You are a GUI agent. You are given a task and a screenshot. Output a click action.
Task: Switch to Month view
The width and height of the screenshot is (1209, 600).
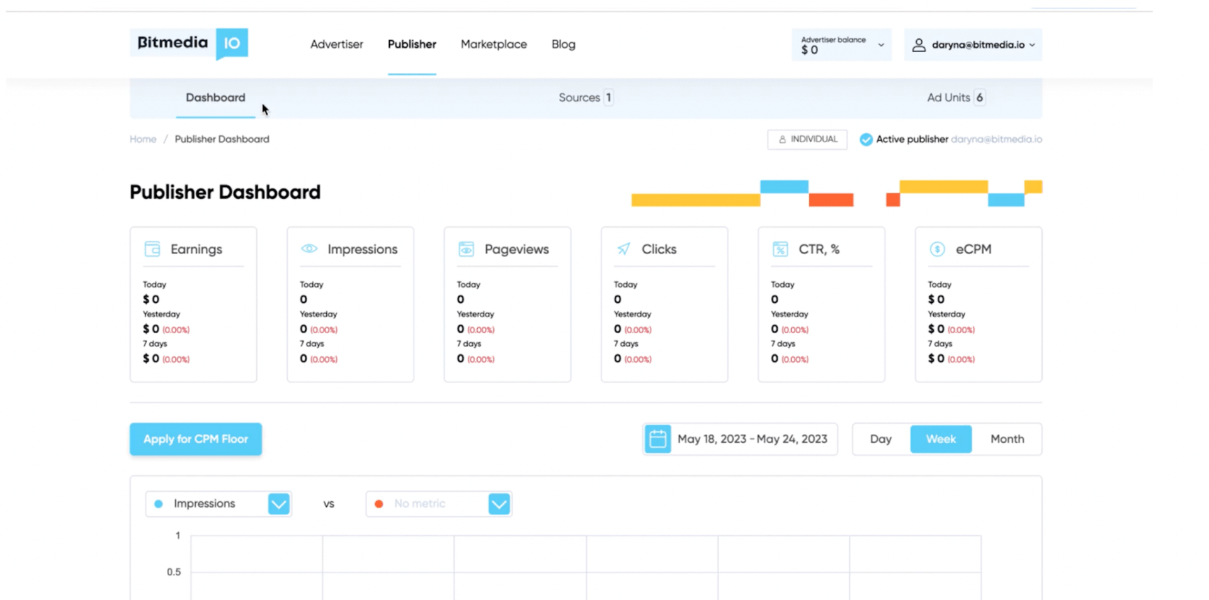click(1007, 439)
